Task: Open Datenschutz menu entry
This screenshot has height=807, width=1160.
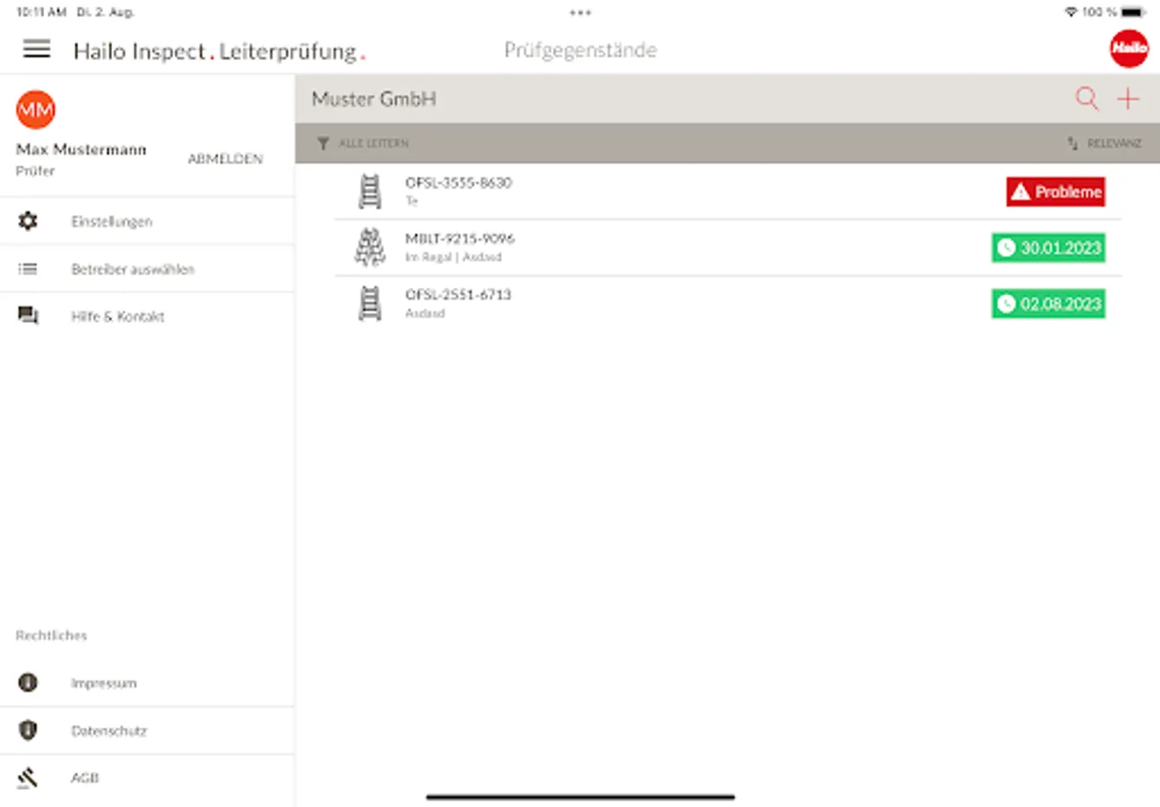Action: (x=147, y=731)
